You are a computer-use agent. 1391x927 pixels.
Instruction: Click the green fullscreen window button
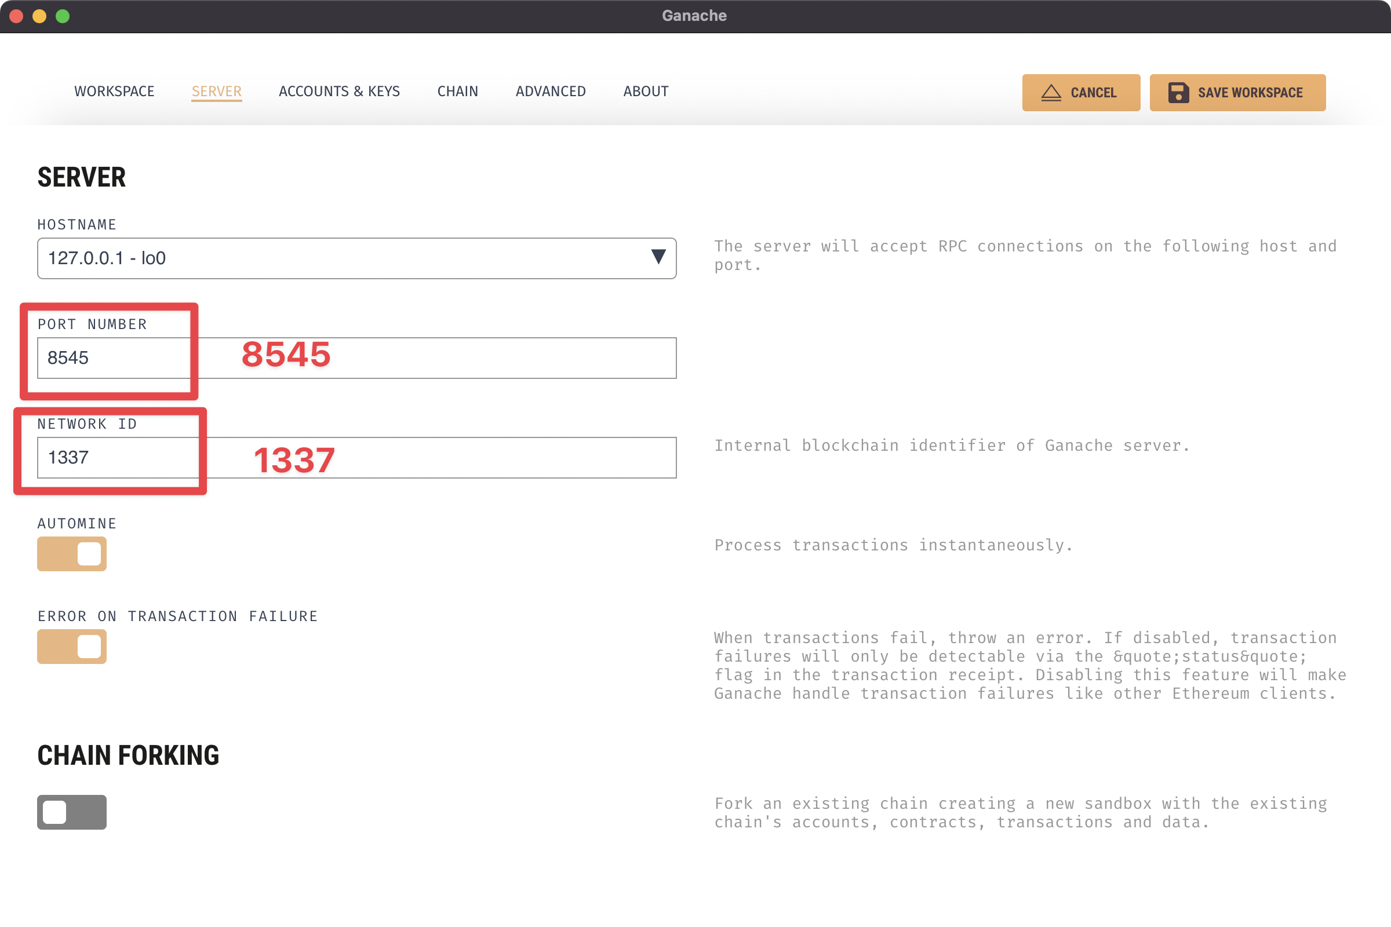[x=63, y=16]
